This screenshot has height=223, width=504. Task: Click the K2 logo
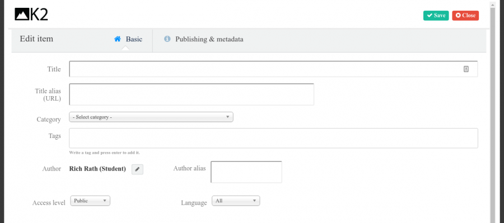(x=31, y=15)
